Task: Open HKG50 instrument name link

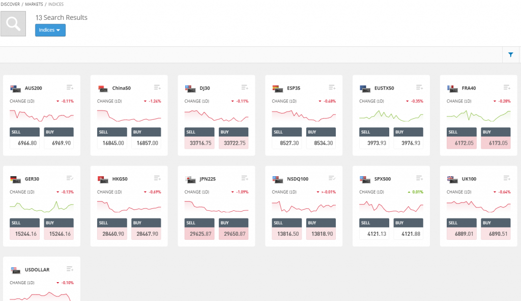Action: tap(120, 179)
